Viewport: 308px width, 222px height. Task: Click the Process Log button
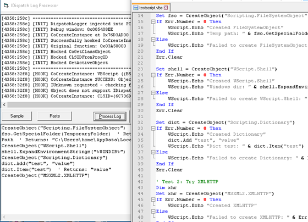(x=110, y=116)
